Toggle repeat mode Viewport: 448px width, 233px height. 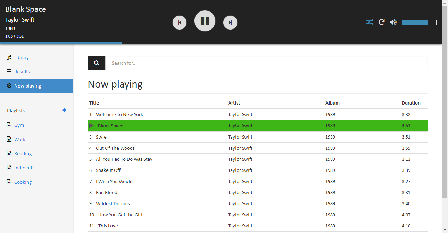click(x=381, y=22)
